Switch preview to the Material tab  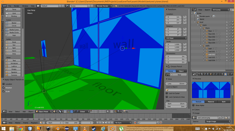coord(211,102)
